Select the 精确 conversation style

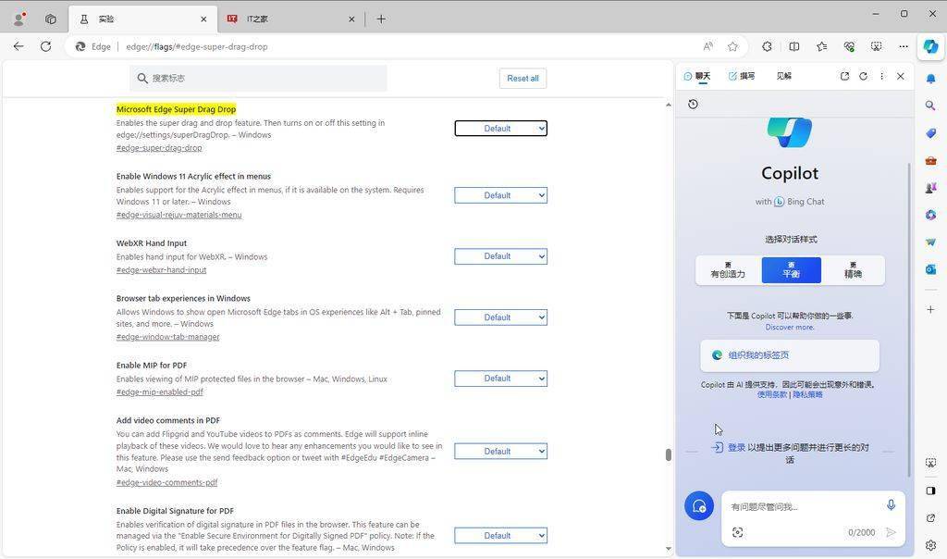point(853,270)
